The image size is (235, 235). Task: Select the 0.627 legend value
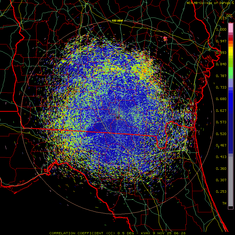221,110
